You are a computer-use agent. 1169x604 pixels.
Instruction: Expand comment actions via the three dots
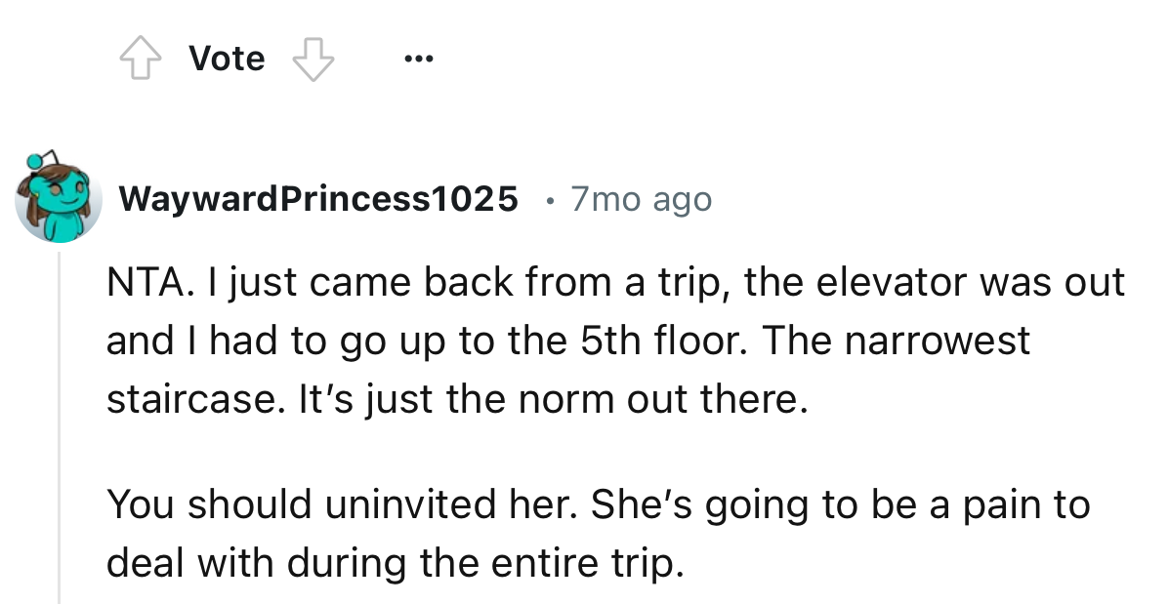click(x=418, y=58)
